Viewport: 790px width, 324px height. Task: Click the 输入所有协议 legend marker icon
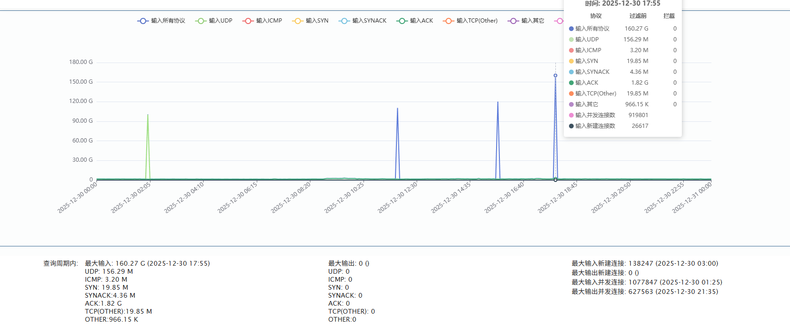point(143,21)
